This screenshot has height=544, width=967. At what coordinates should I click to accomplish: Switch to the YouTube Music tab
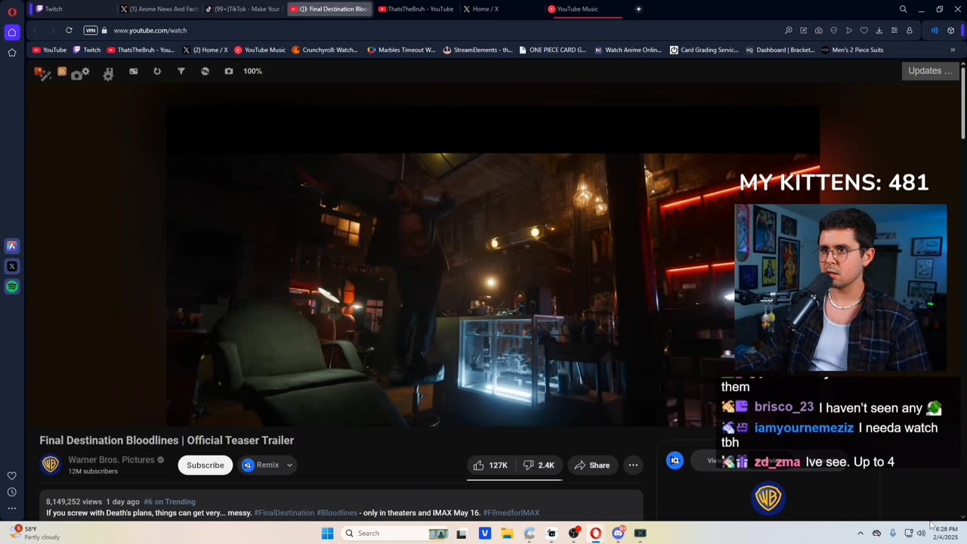[583, 9]
